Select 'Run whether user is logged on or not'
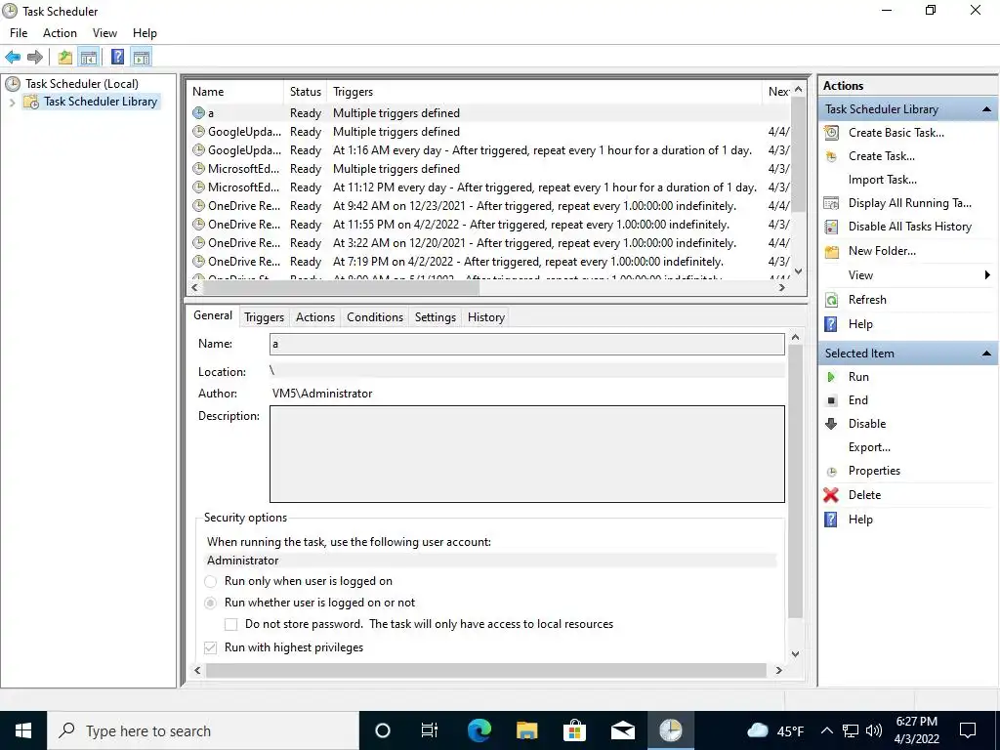Image resolution: width=1000 pixels, height=750 pixels. (210, 603)
